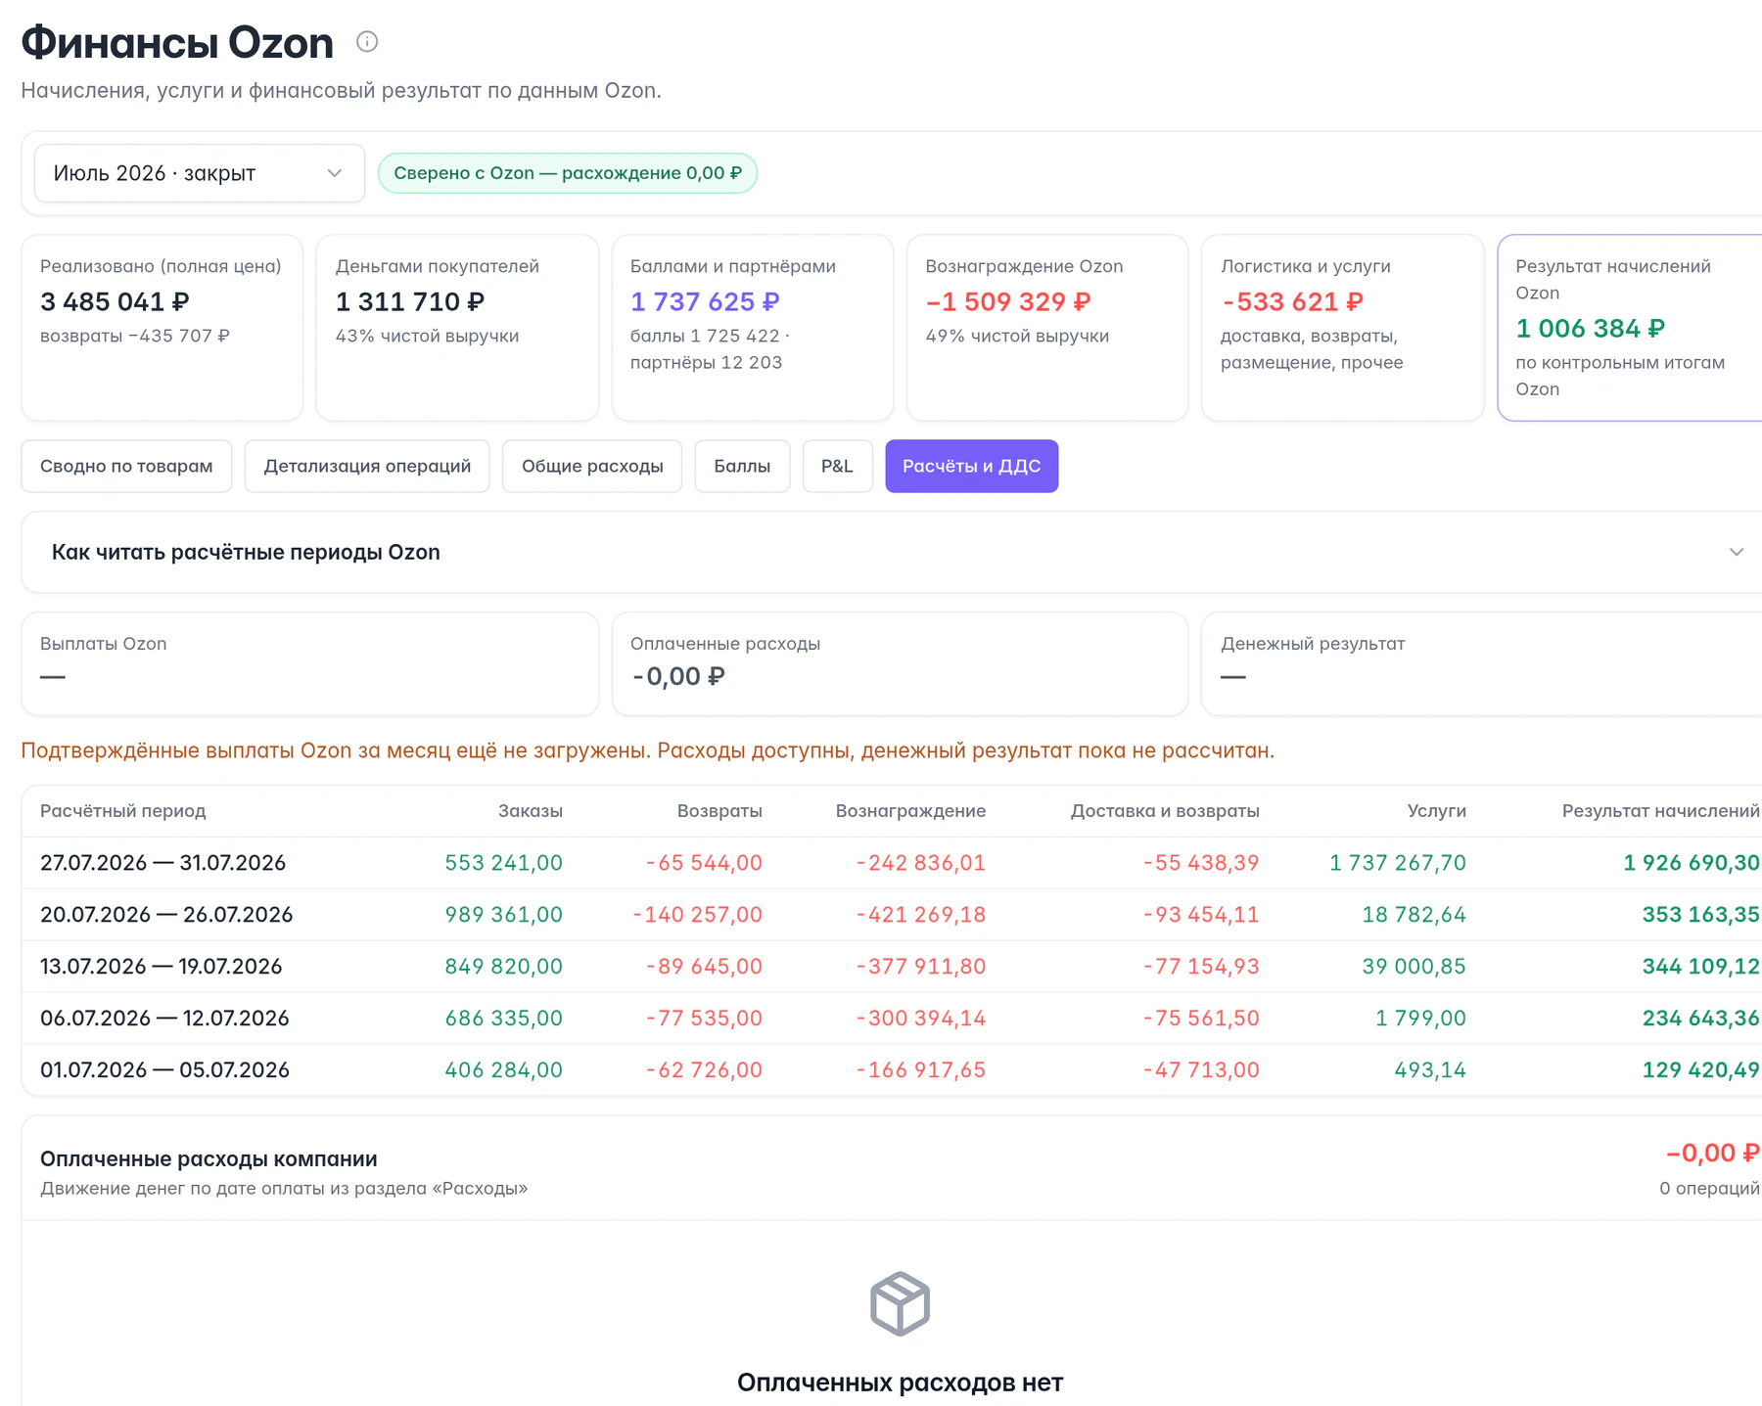Click the Сверено с Ozon reconciliation badge
Screen dimensions: 1762x1406
(x=568, y=173)
